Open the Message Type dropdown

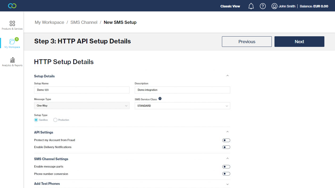[82, 106]
